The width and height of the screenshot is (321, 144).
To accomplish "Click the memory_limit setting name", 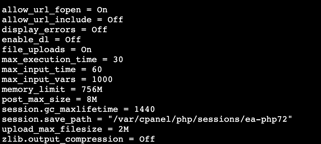I will [x=33, y=89].
